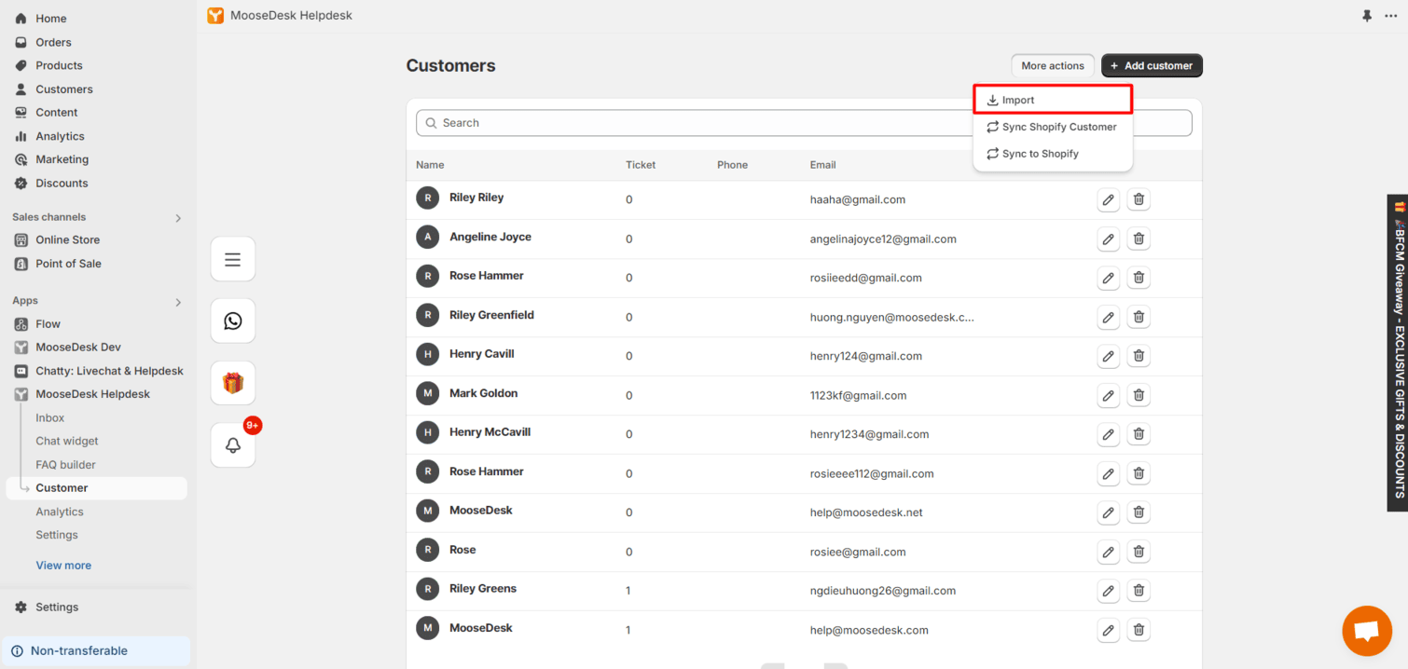1408x669 pixels.
Task: Delete the rosiieedd@gmail.com customer row
Action: point(1139,278)
